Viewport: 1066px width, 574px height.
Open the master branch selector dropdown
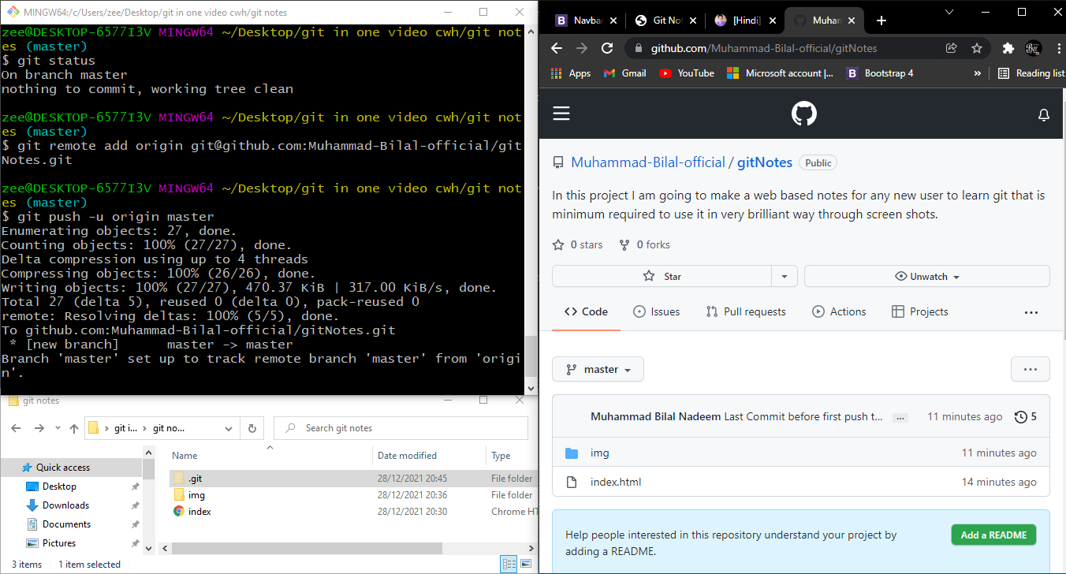click(598, 369)
